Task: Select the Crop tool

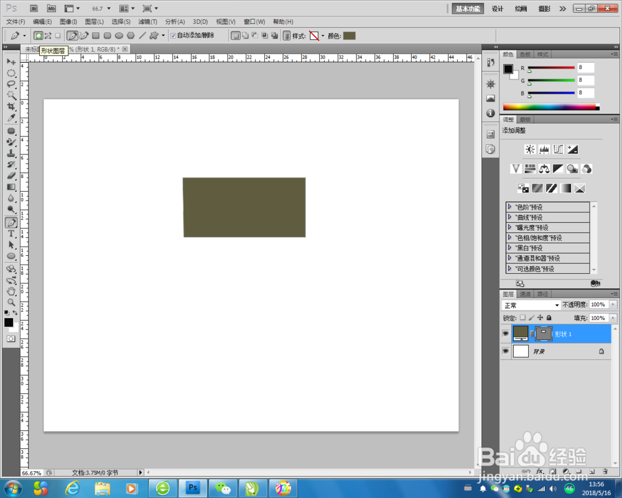Action: (11, 106)
